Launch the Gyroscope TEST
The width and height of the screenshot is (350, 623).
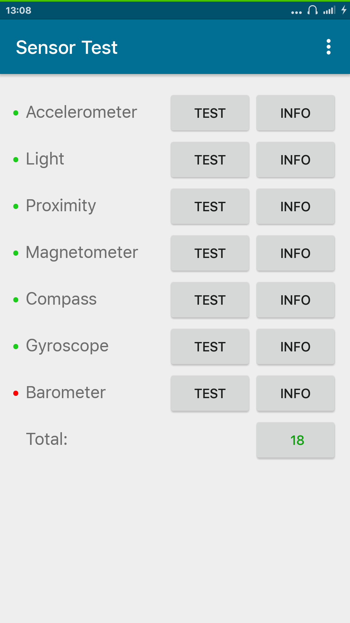tap(210, 347)
